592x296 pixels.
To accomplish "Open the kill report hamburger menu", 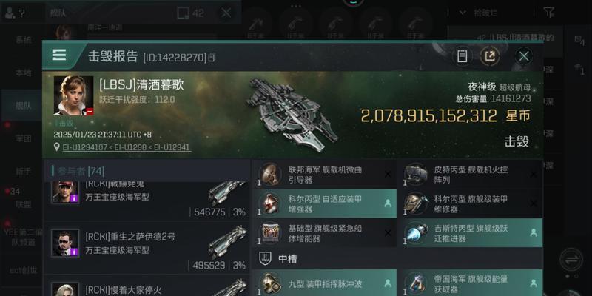I will (x=59, y=55).
